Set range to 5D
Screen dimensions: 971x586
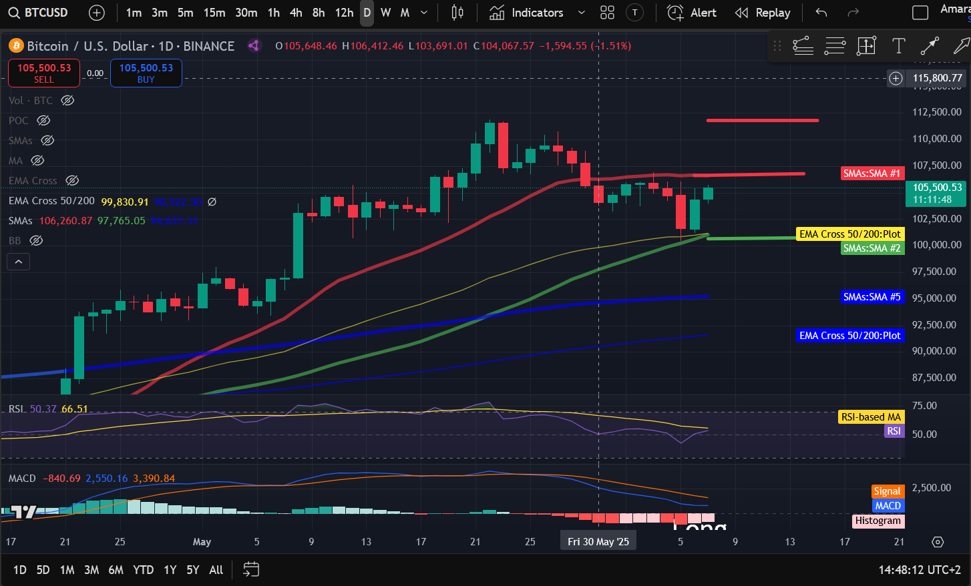click(43, 570)
